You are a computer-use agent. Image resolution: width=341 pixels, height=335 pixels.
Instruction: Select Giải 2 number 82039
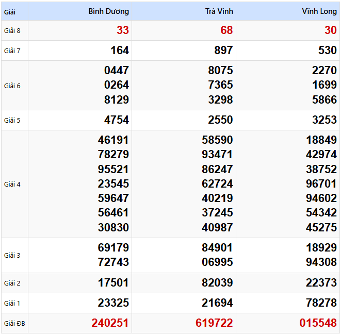[217, 283]
